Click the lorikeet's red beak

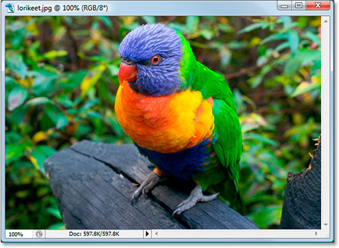point(127,73)
